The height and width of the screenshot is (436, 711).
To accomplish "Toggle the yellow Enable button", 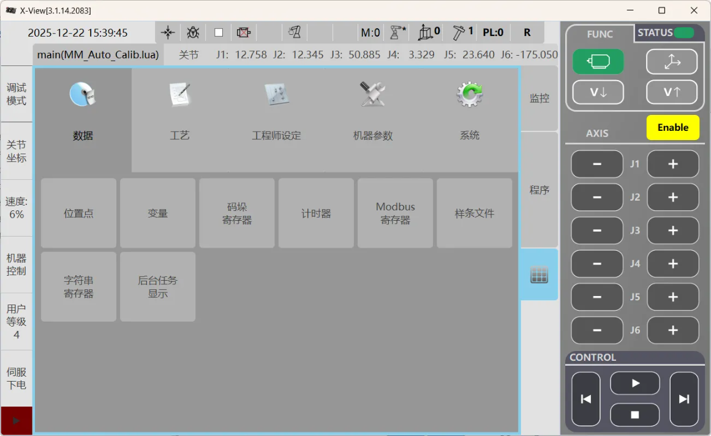I will pyautogui.click(x=672, y=127).
